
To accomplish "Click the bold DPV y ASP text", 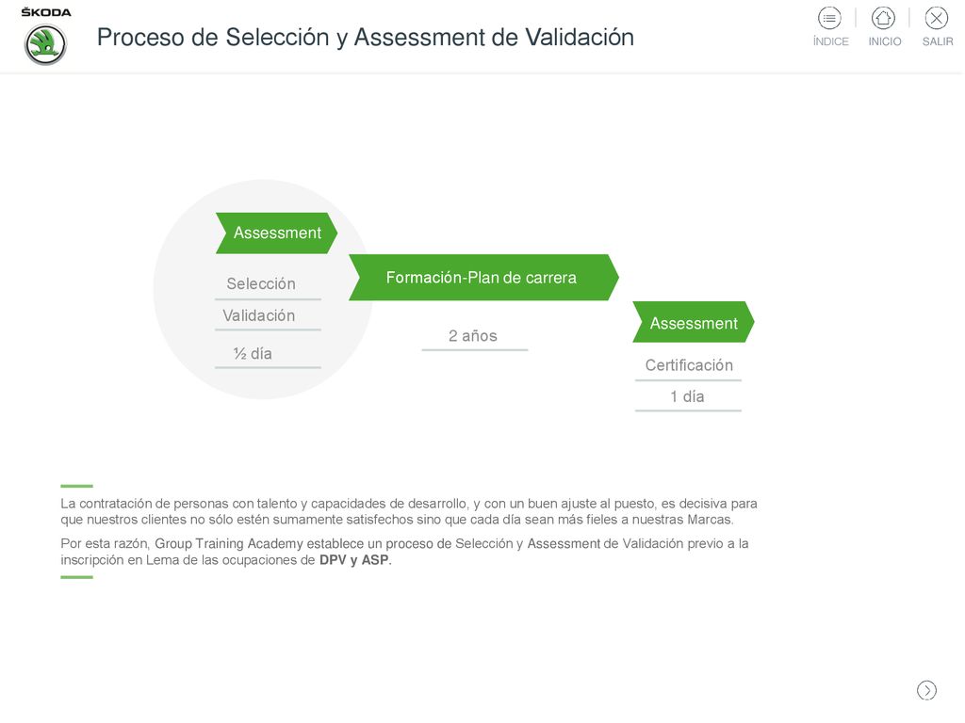I will 354,560.
